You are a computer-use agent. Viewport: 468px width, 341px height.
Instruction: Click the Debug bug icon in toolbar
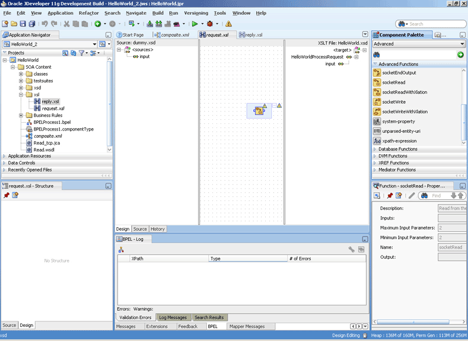click(x=209, y=24)
